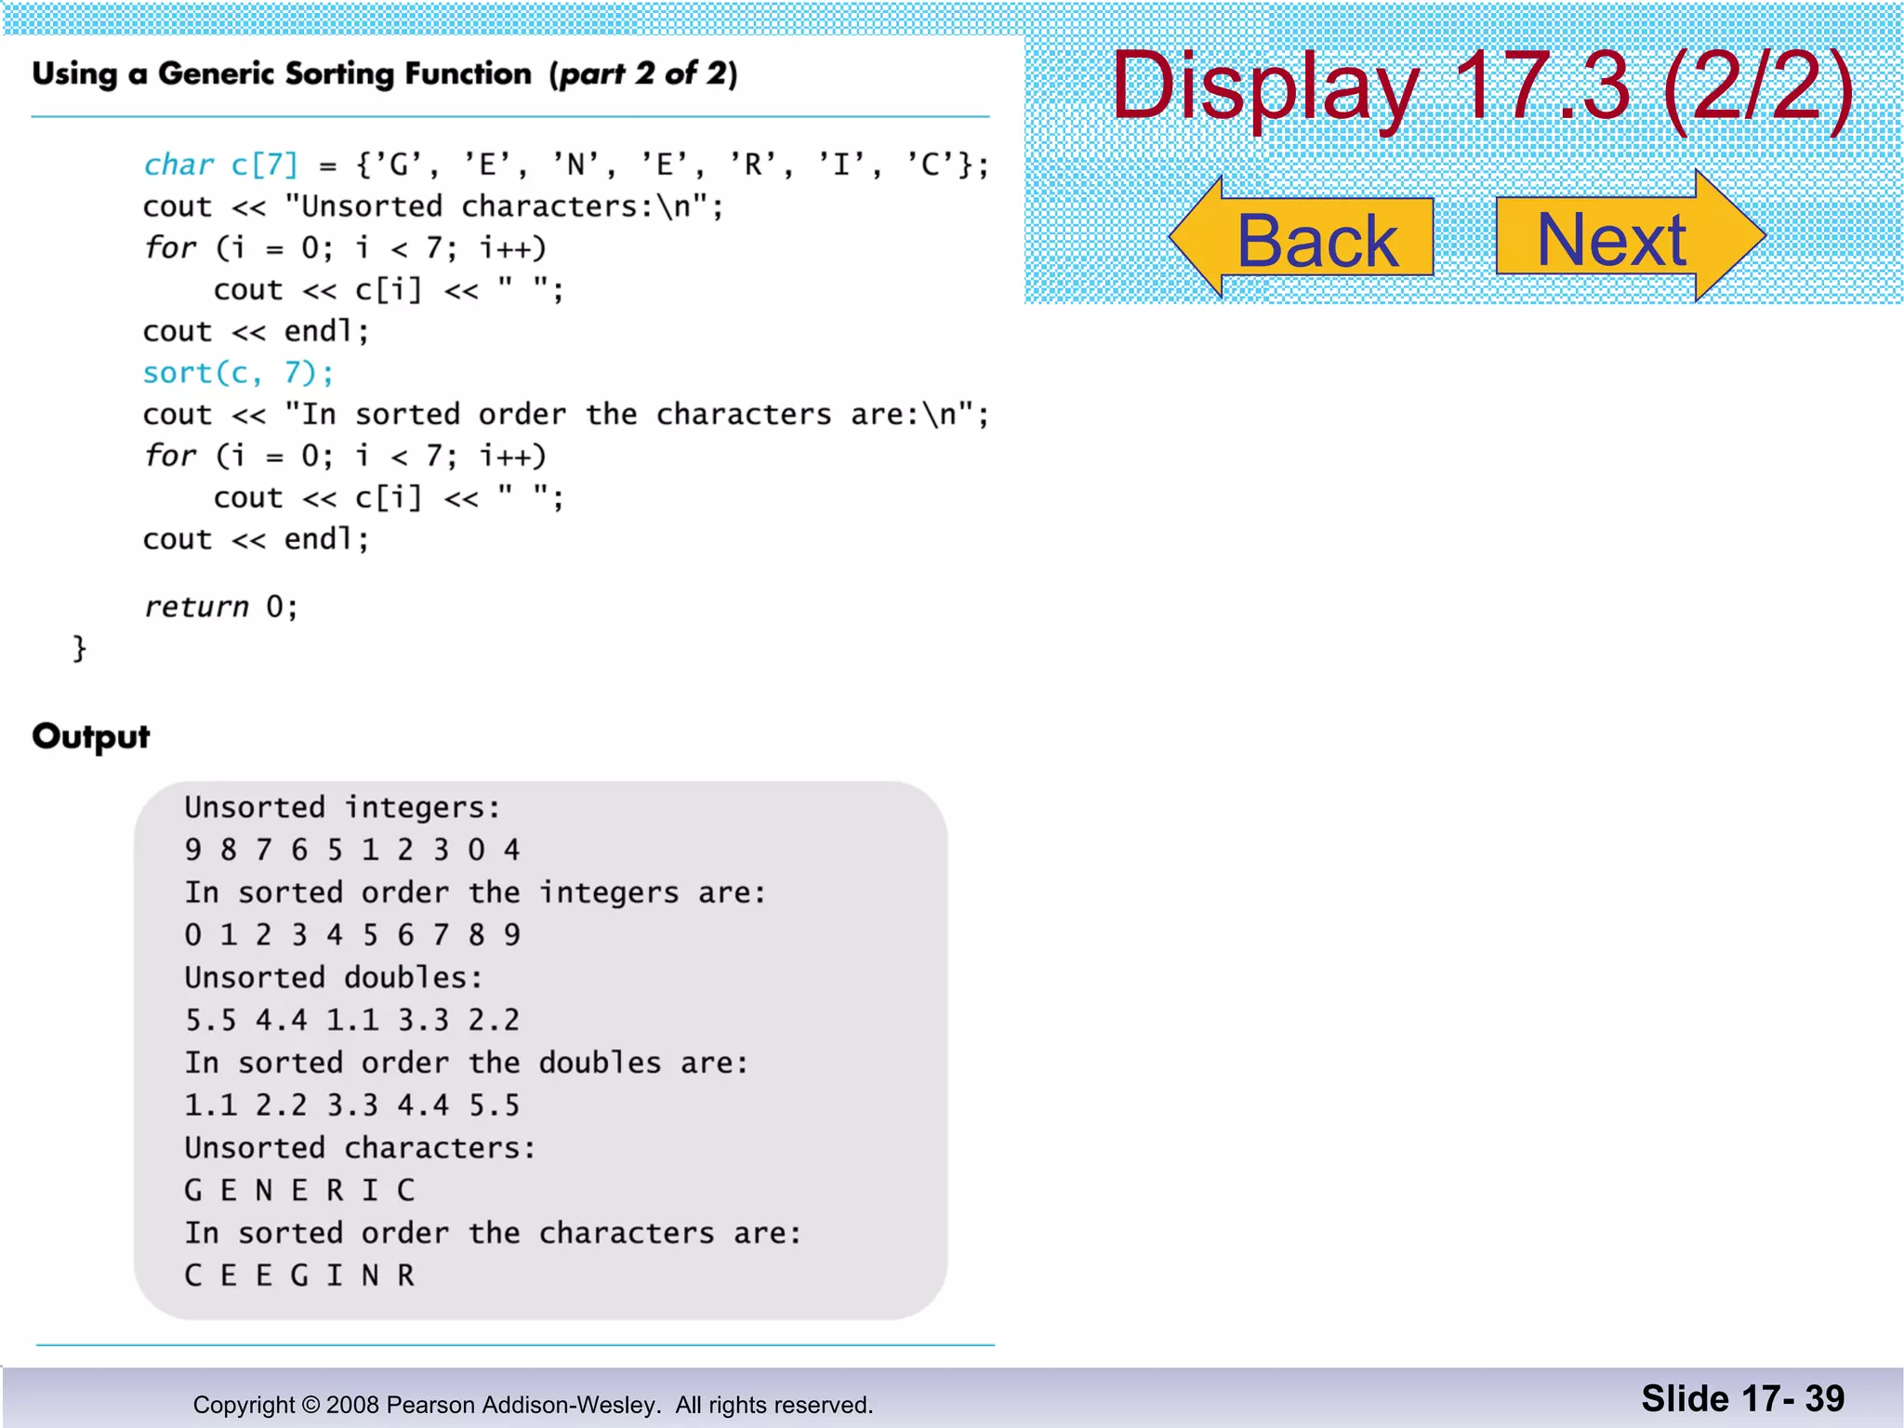Click the Display 17.3 (2/2) title

(x=1482, y=87)
